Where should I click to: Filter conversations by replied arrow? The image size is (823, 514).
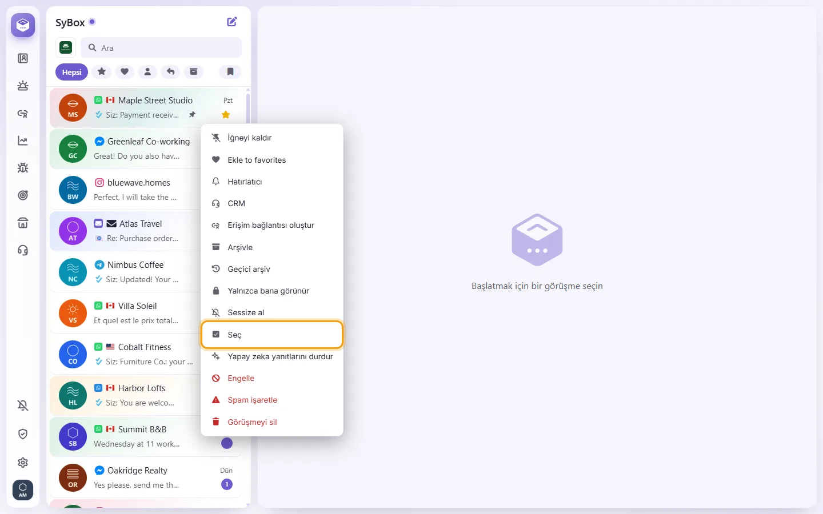[x=170, y=72]
